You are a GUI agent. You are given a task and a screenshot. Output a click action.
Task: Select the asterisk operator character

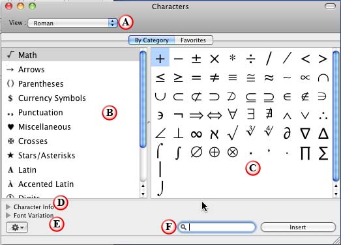point(232,57)
